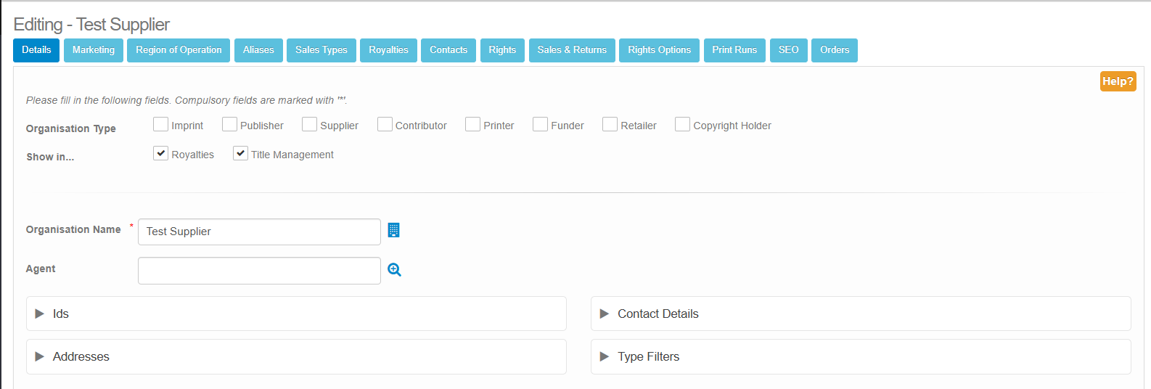
Task: Click into the Organisation Name field
Action: click(x=259, y=232)
